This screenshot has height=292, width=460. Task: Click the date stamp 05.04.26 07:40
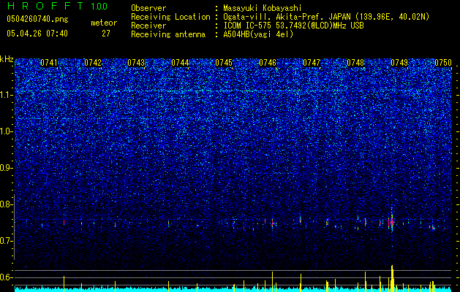pyautogui.click(x=37, y=34)
